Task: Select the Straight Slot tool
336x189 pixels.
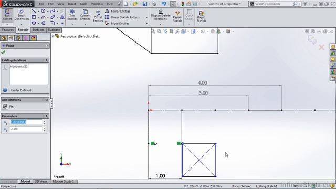Action: (34, 23)
